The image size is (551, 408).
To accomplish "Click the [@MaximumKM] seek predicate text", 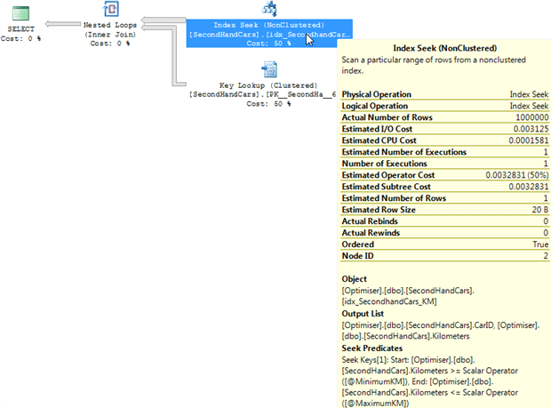I will pyautogui.click(x=375, y=404).
